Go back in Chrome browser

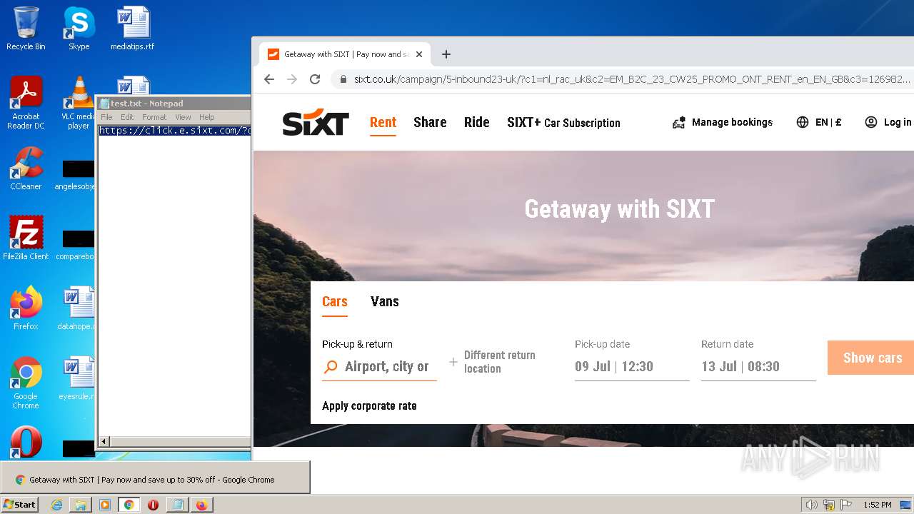(269, 79)
